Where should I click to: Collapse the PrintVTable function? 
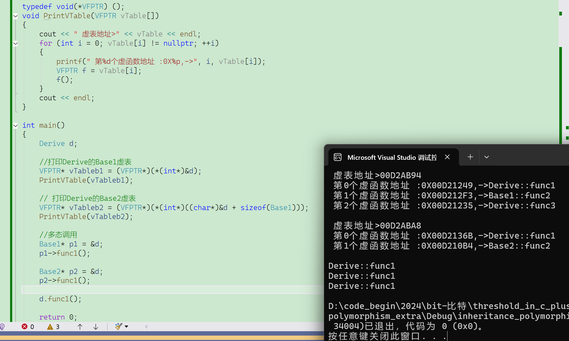(15, 16)
